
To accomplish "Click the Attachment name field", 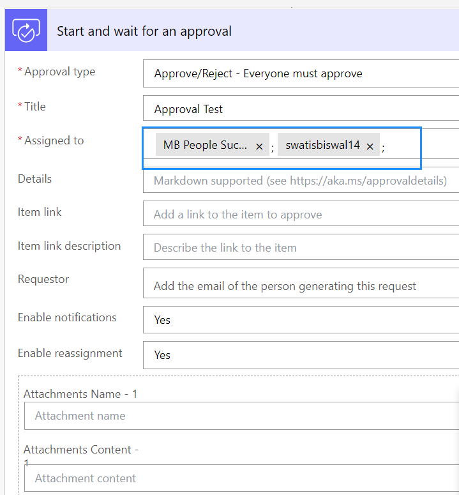I will 242,416.
